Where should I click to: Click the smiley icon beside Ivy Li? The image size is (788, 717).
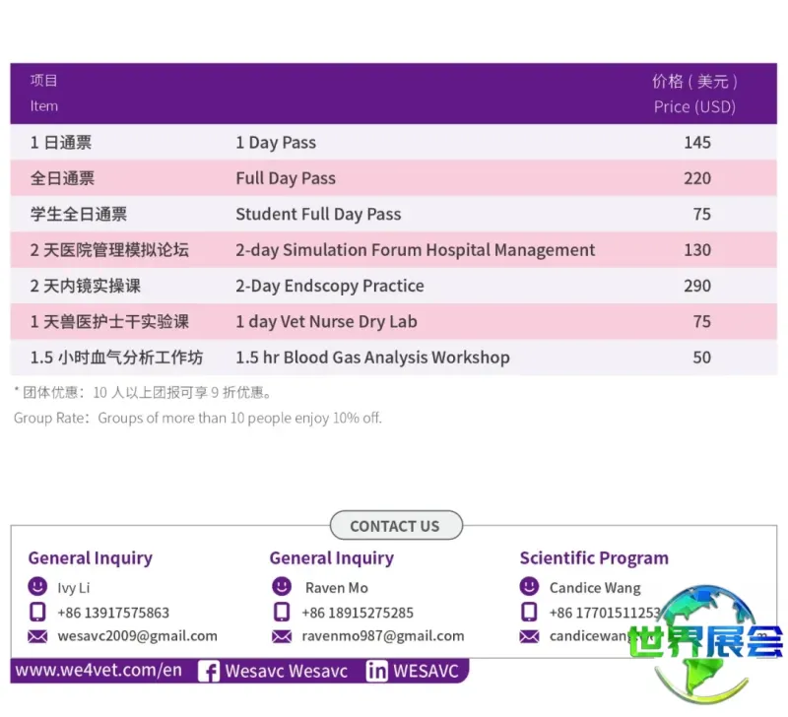click(37, 587)
